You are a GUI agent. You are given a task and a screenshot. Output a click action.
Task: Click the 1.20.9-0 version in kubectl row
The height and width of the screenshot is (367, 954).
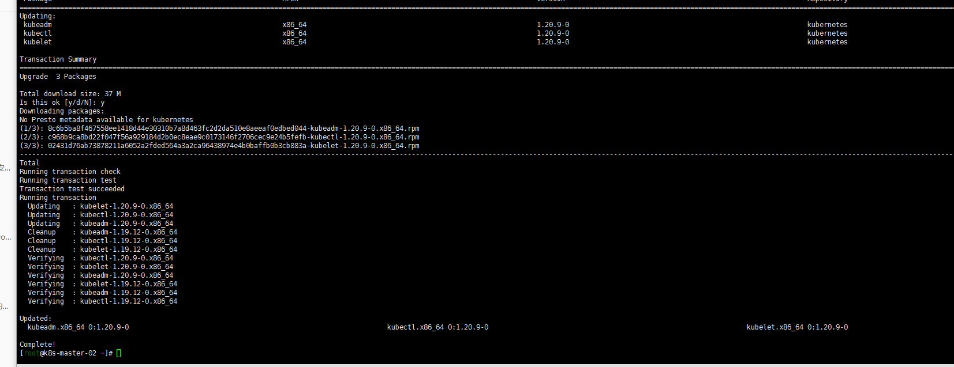553,33
